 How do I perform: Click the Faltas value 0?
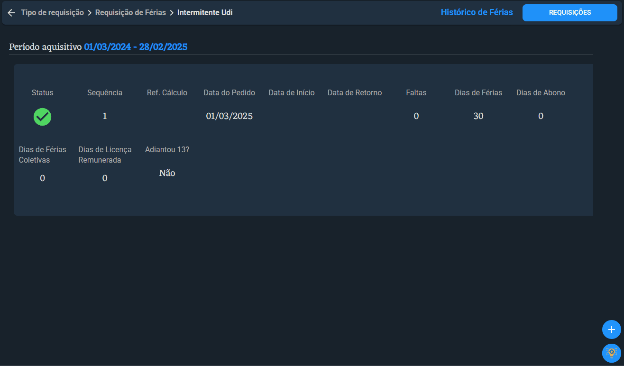click(x=416, y=116)
